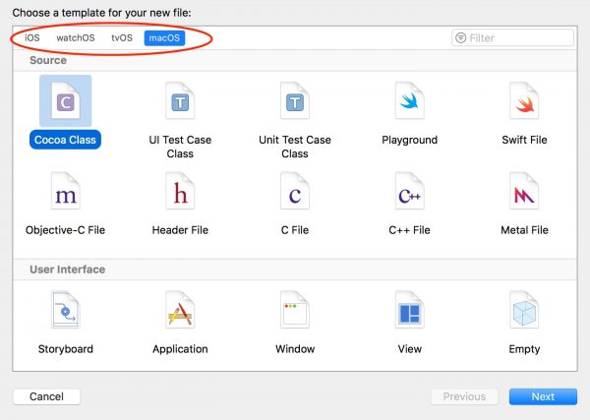This screenshot has width=590, height=420.
Task: Click the Next button
Action: coord(543,396)
